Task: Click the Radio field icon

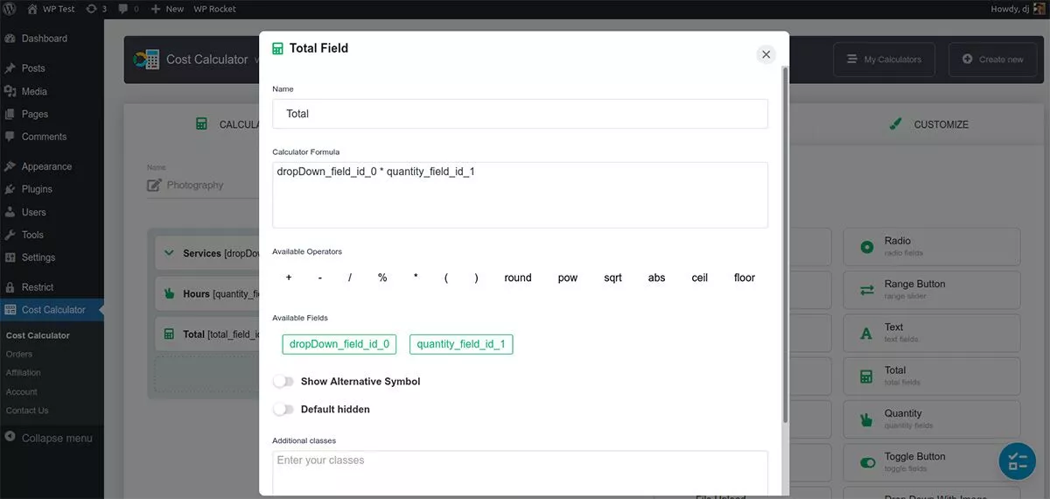Action: coord(867,247)
